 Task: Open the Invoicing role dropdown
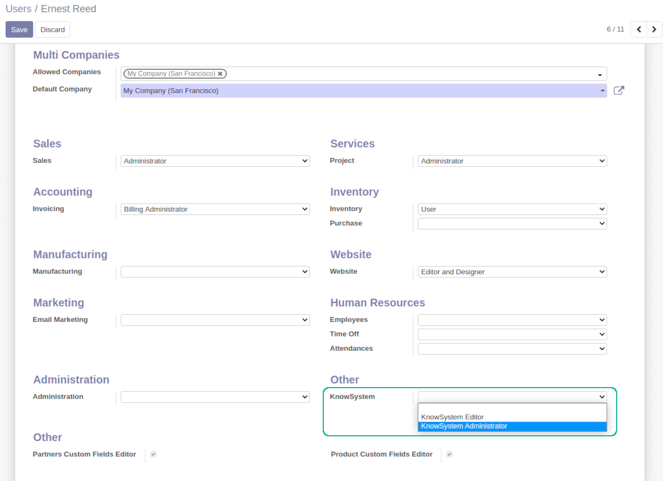[215, 209]
